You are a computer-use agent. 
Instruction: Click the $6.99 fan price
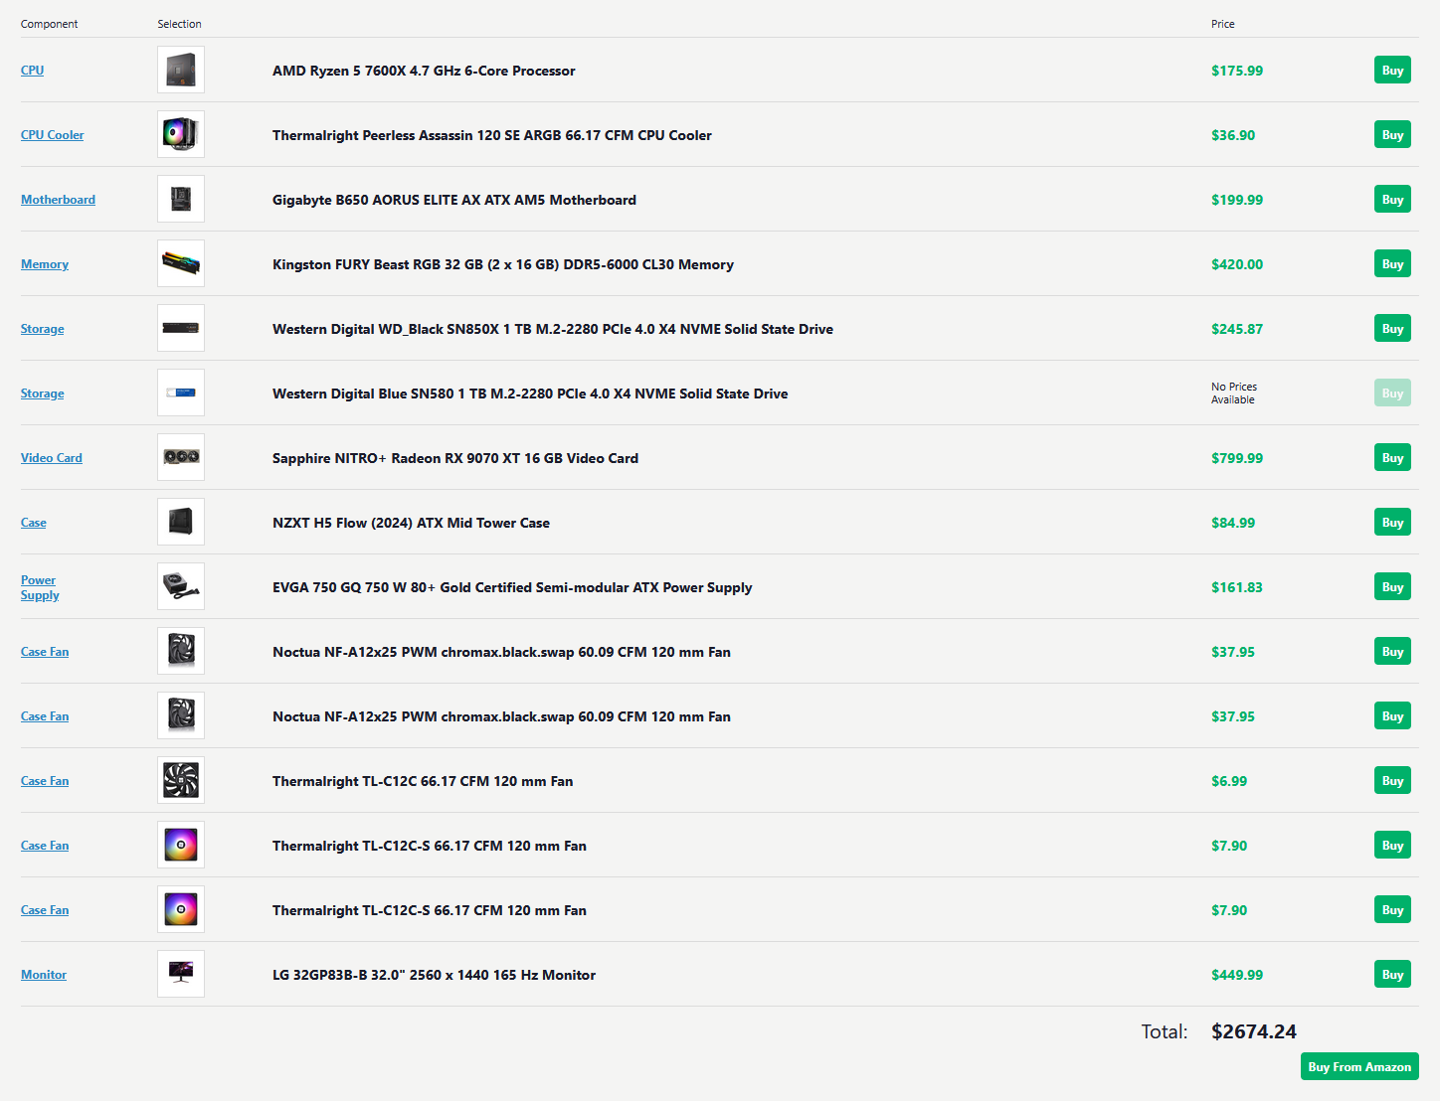coord(1229,781)
